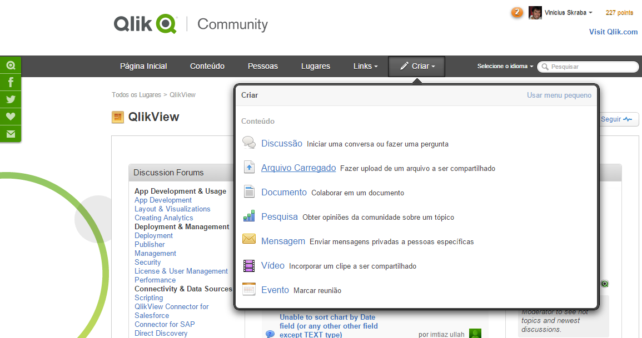Open the Pessoas nav item
The image size is (642, 338).
pyautogui.click(x=263, y=66)
